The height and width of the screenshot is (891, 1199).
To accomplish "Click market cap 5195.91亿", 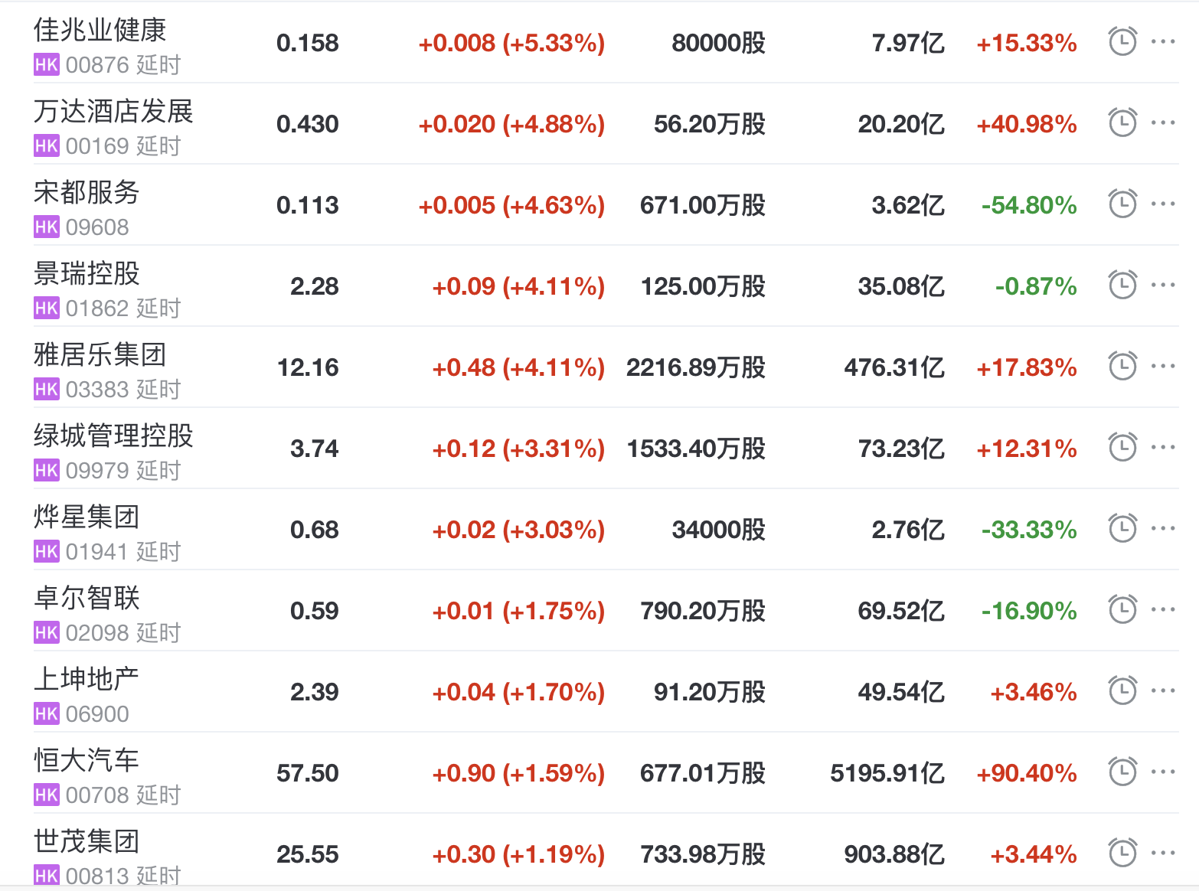I will (x=887, y=773).
